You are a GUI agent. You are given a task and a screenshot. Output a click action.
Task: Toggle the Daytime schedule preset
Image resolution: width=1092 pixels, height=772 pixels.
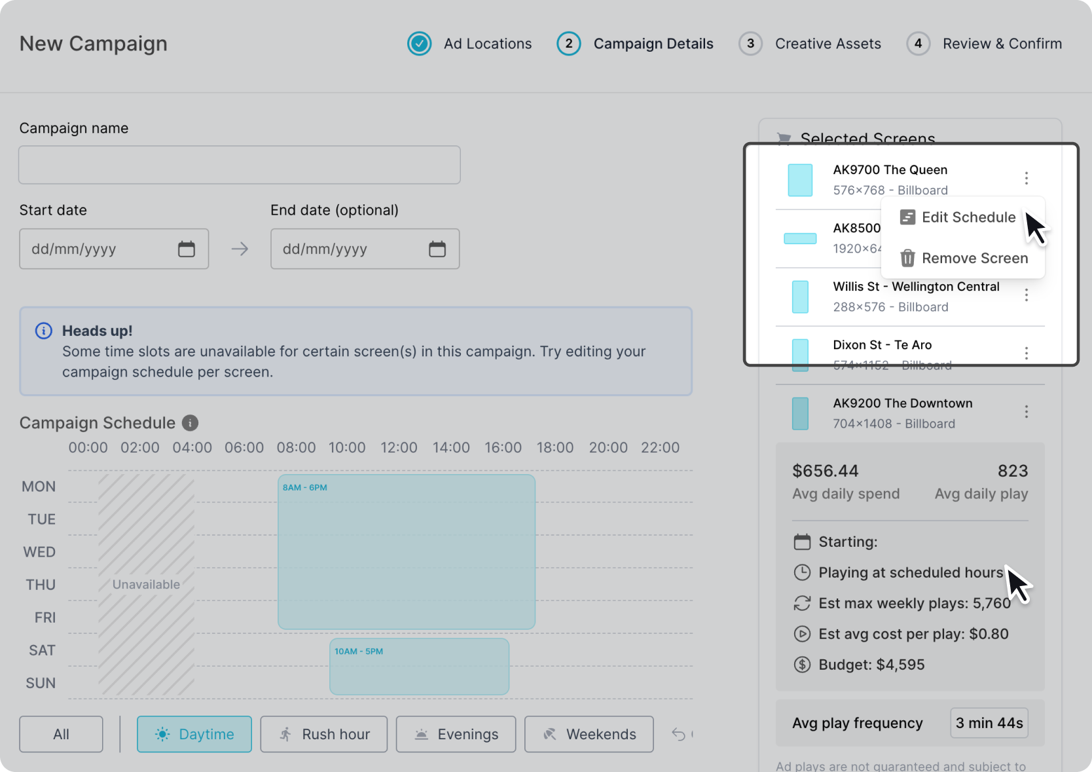[194, 734]
